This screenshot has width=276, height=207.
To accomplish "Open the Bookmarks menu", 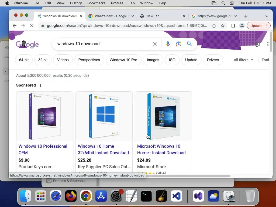I will (x=96, y=3).
